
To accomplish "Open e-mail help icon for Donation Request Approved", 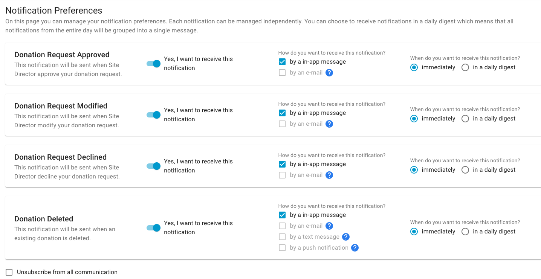I will click(329, 73).
